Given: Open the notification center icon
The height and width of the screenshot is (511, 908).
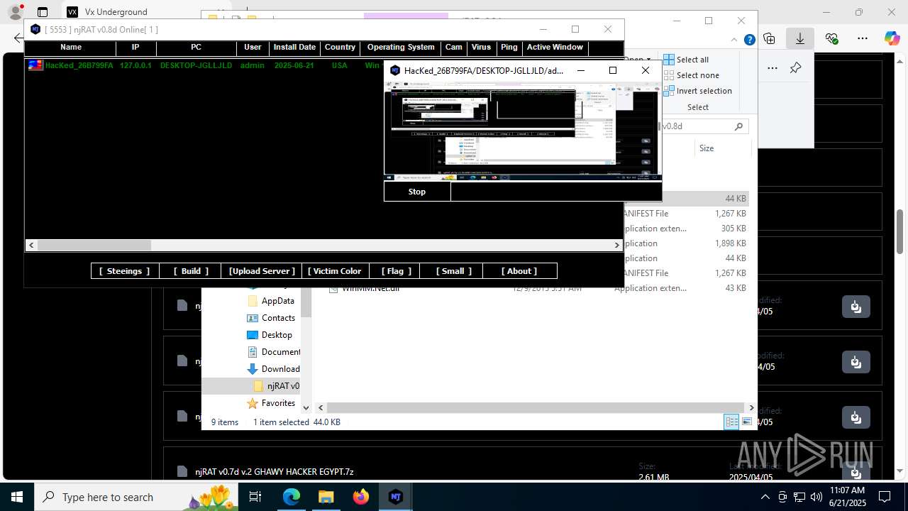Looking at the screenshot, I should [x=885, y=497].
